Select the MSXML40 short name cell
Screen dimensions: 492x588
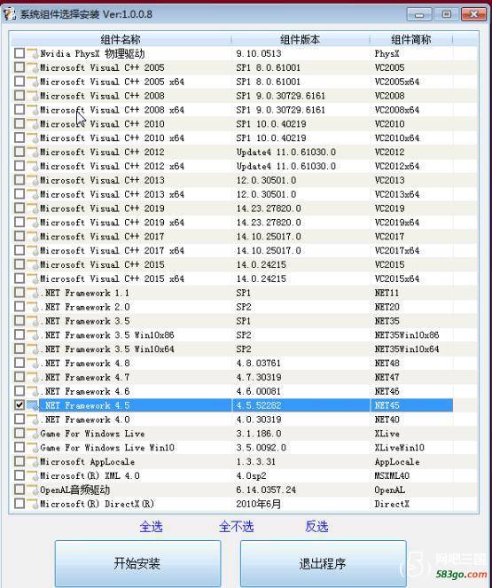[x=392, y=475]
